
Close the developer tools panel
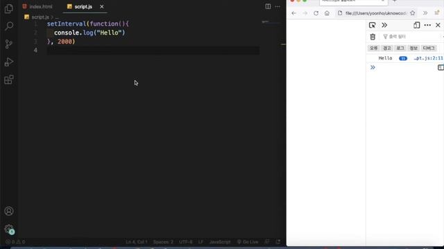click(x=438, y=25)
